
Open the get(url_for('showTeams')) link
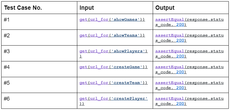click(112, 36)
